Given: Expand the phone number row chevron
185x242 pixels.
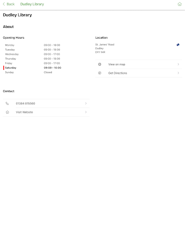Looking at the screenshot, I should point(86,104).
